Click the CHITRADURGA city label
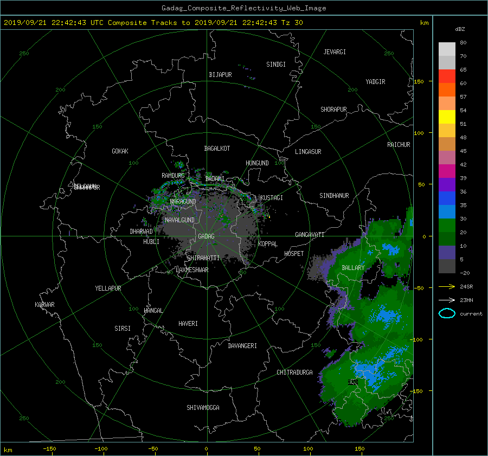This screenshot has height=456, width=488. [x=294, y=372]
